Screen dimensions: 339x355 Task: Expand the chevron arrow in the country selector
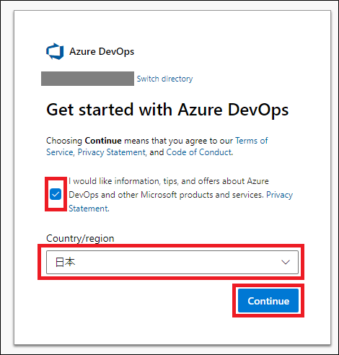[x=286, y=262]
